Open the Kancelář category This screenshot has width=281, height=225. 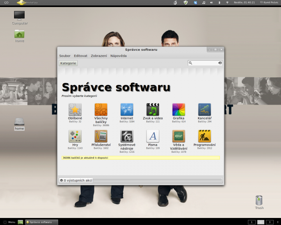(x=205, y=110)
